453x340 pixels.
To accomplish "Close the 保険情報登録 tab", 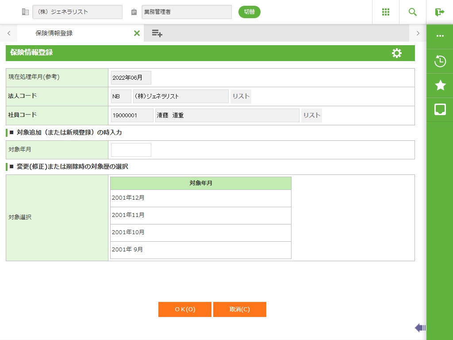I will point(137,33).
